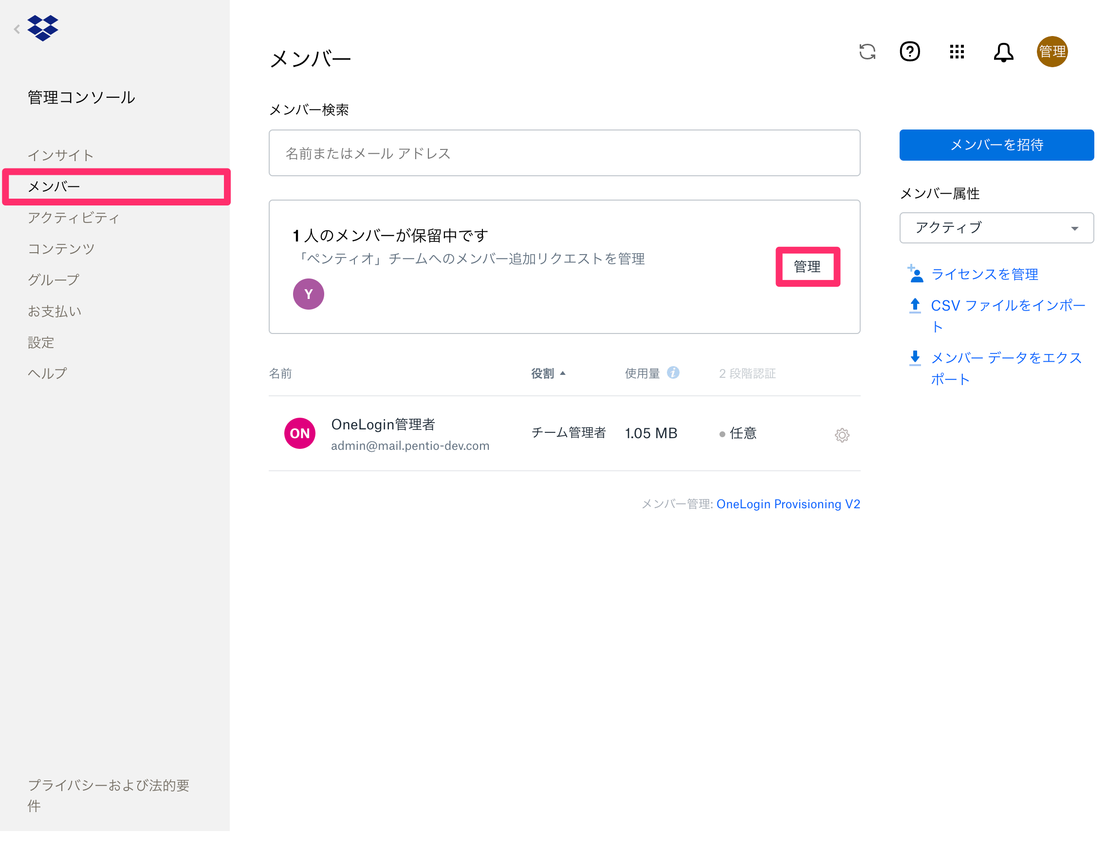Click the チーム管理者 role cell
1106x851 pixels.
[x=568, y=433]
